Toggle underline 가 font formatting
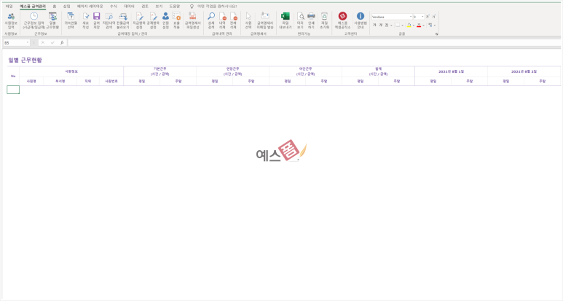563x301 pixels. [x=386, y=25]
